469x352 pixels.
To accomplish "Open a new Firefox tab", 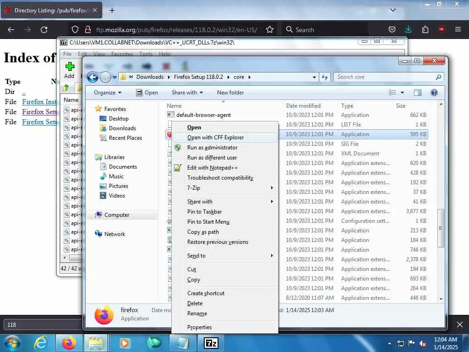I will 112,11.
